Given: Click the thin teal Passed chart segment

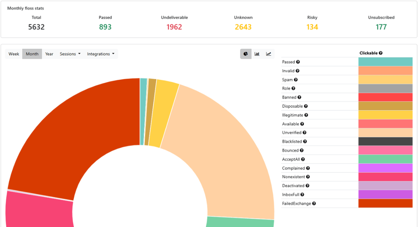Looking at the screenshot, I should (143, 112).
